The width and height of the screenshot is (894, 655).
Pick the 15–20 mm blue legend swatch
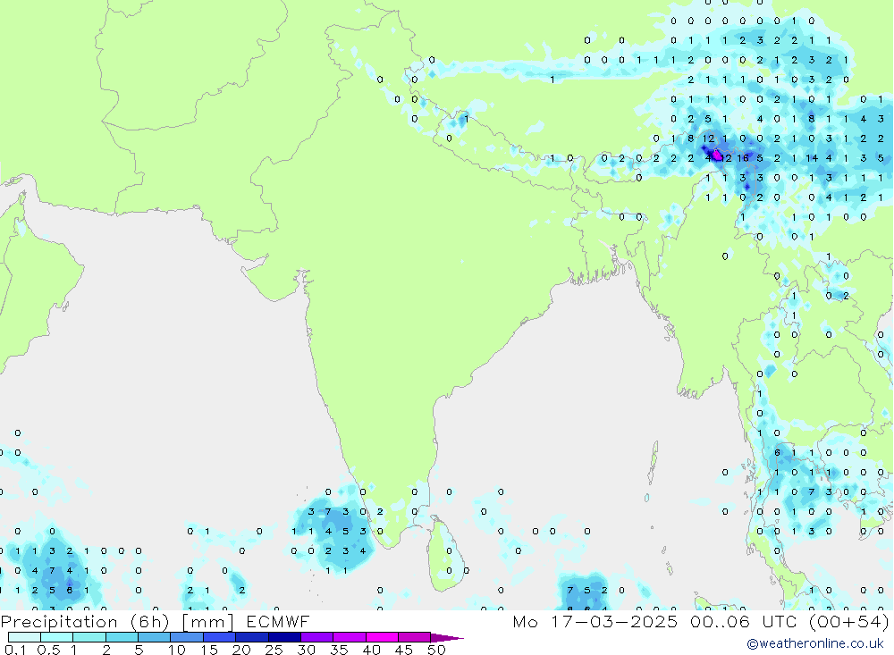pyautogui.click(x=219, y=637)
